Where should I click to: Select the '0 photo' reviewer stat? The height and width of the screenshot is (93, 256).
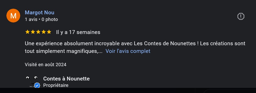pos(50,19)
